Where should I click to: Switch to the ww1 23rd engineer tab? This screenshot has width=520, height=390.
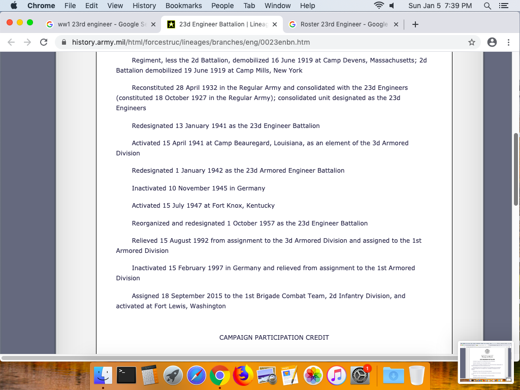pyautogui.click(x=96, y=24)
